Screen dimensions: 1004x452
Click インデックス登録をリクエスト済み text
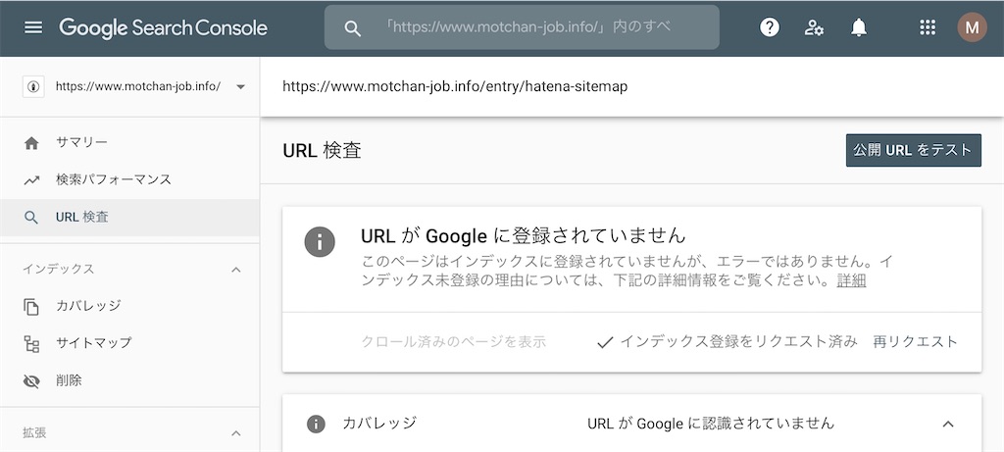[x=738, y=342]
